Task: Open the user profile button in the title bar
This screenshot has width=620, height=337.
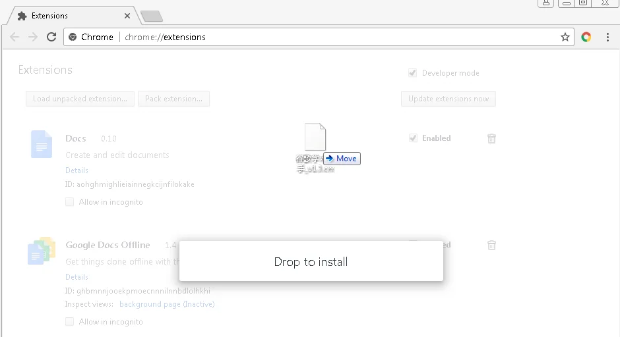Action: click(545, 3)
